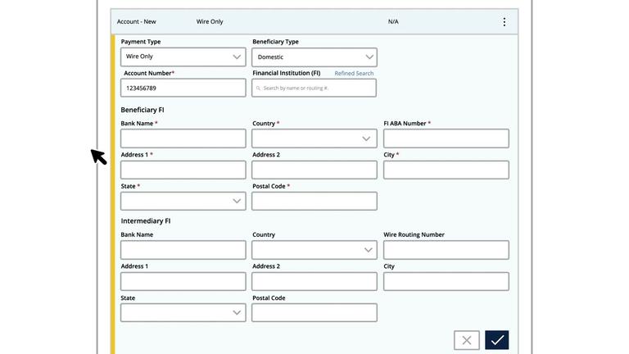Confirm the account with the checkmark button
This screenshot has width=629, height=354.
click(496, 340)
